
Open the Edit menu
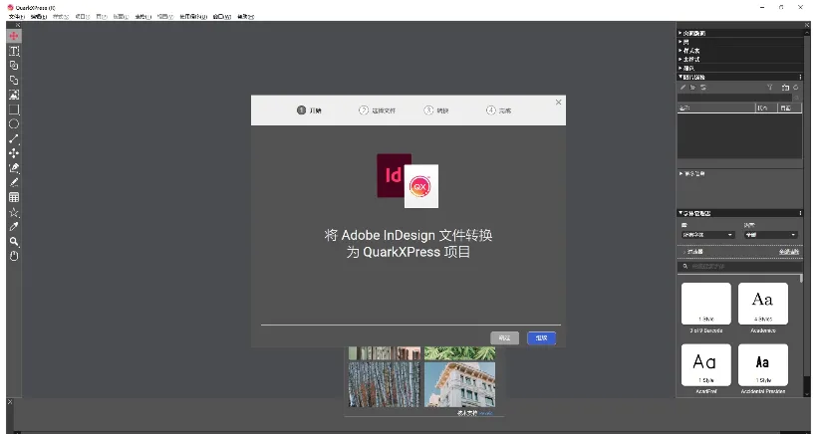pyautogui.click(x=39, y=17)
